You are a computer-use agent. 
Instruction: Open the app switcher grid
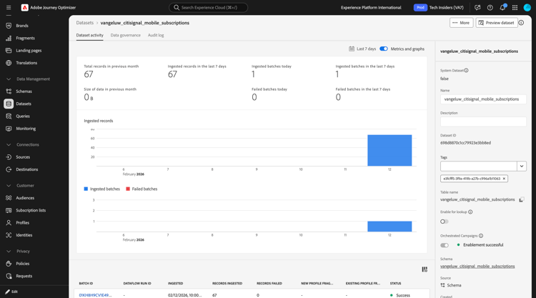coord(515,8)
